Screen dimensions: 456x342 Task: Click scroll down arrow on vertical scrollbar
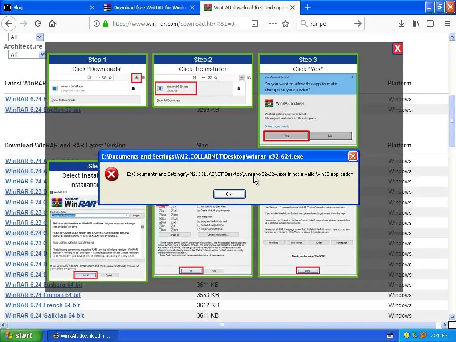[x=452, y=317]
